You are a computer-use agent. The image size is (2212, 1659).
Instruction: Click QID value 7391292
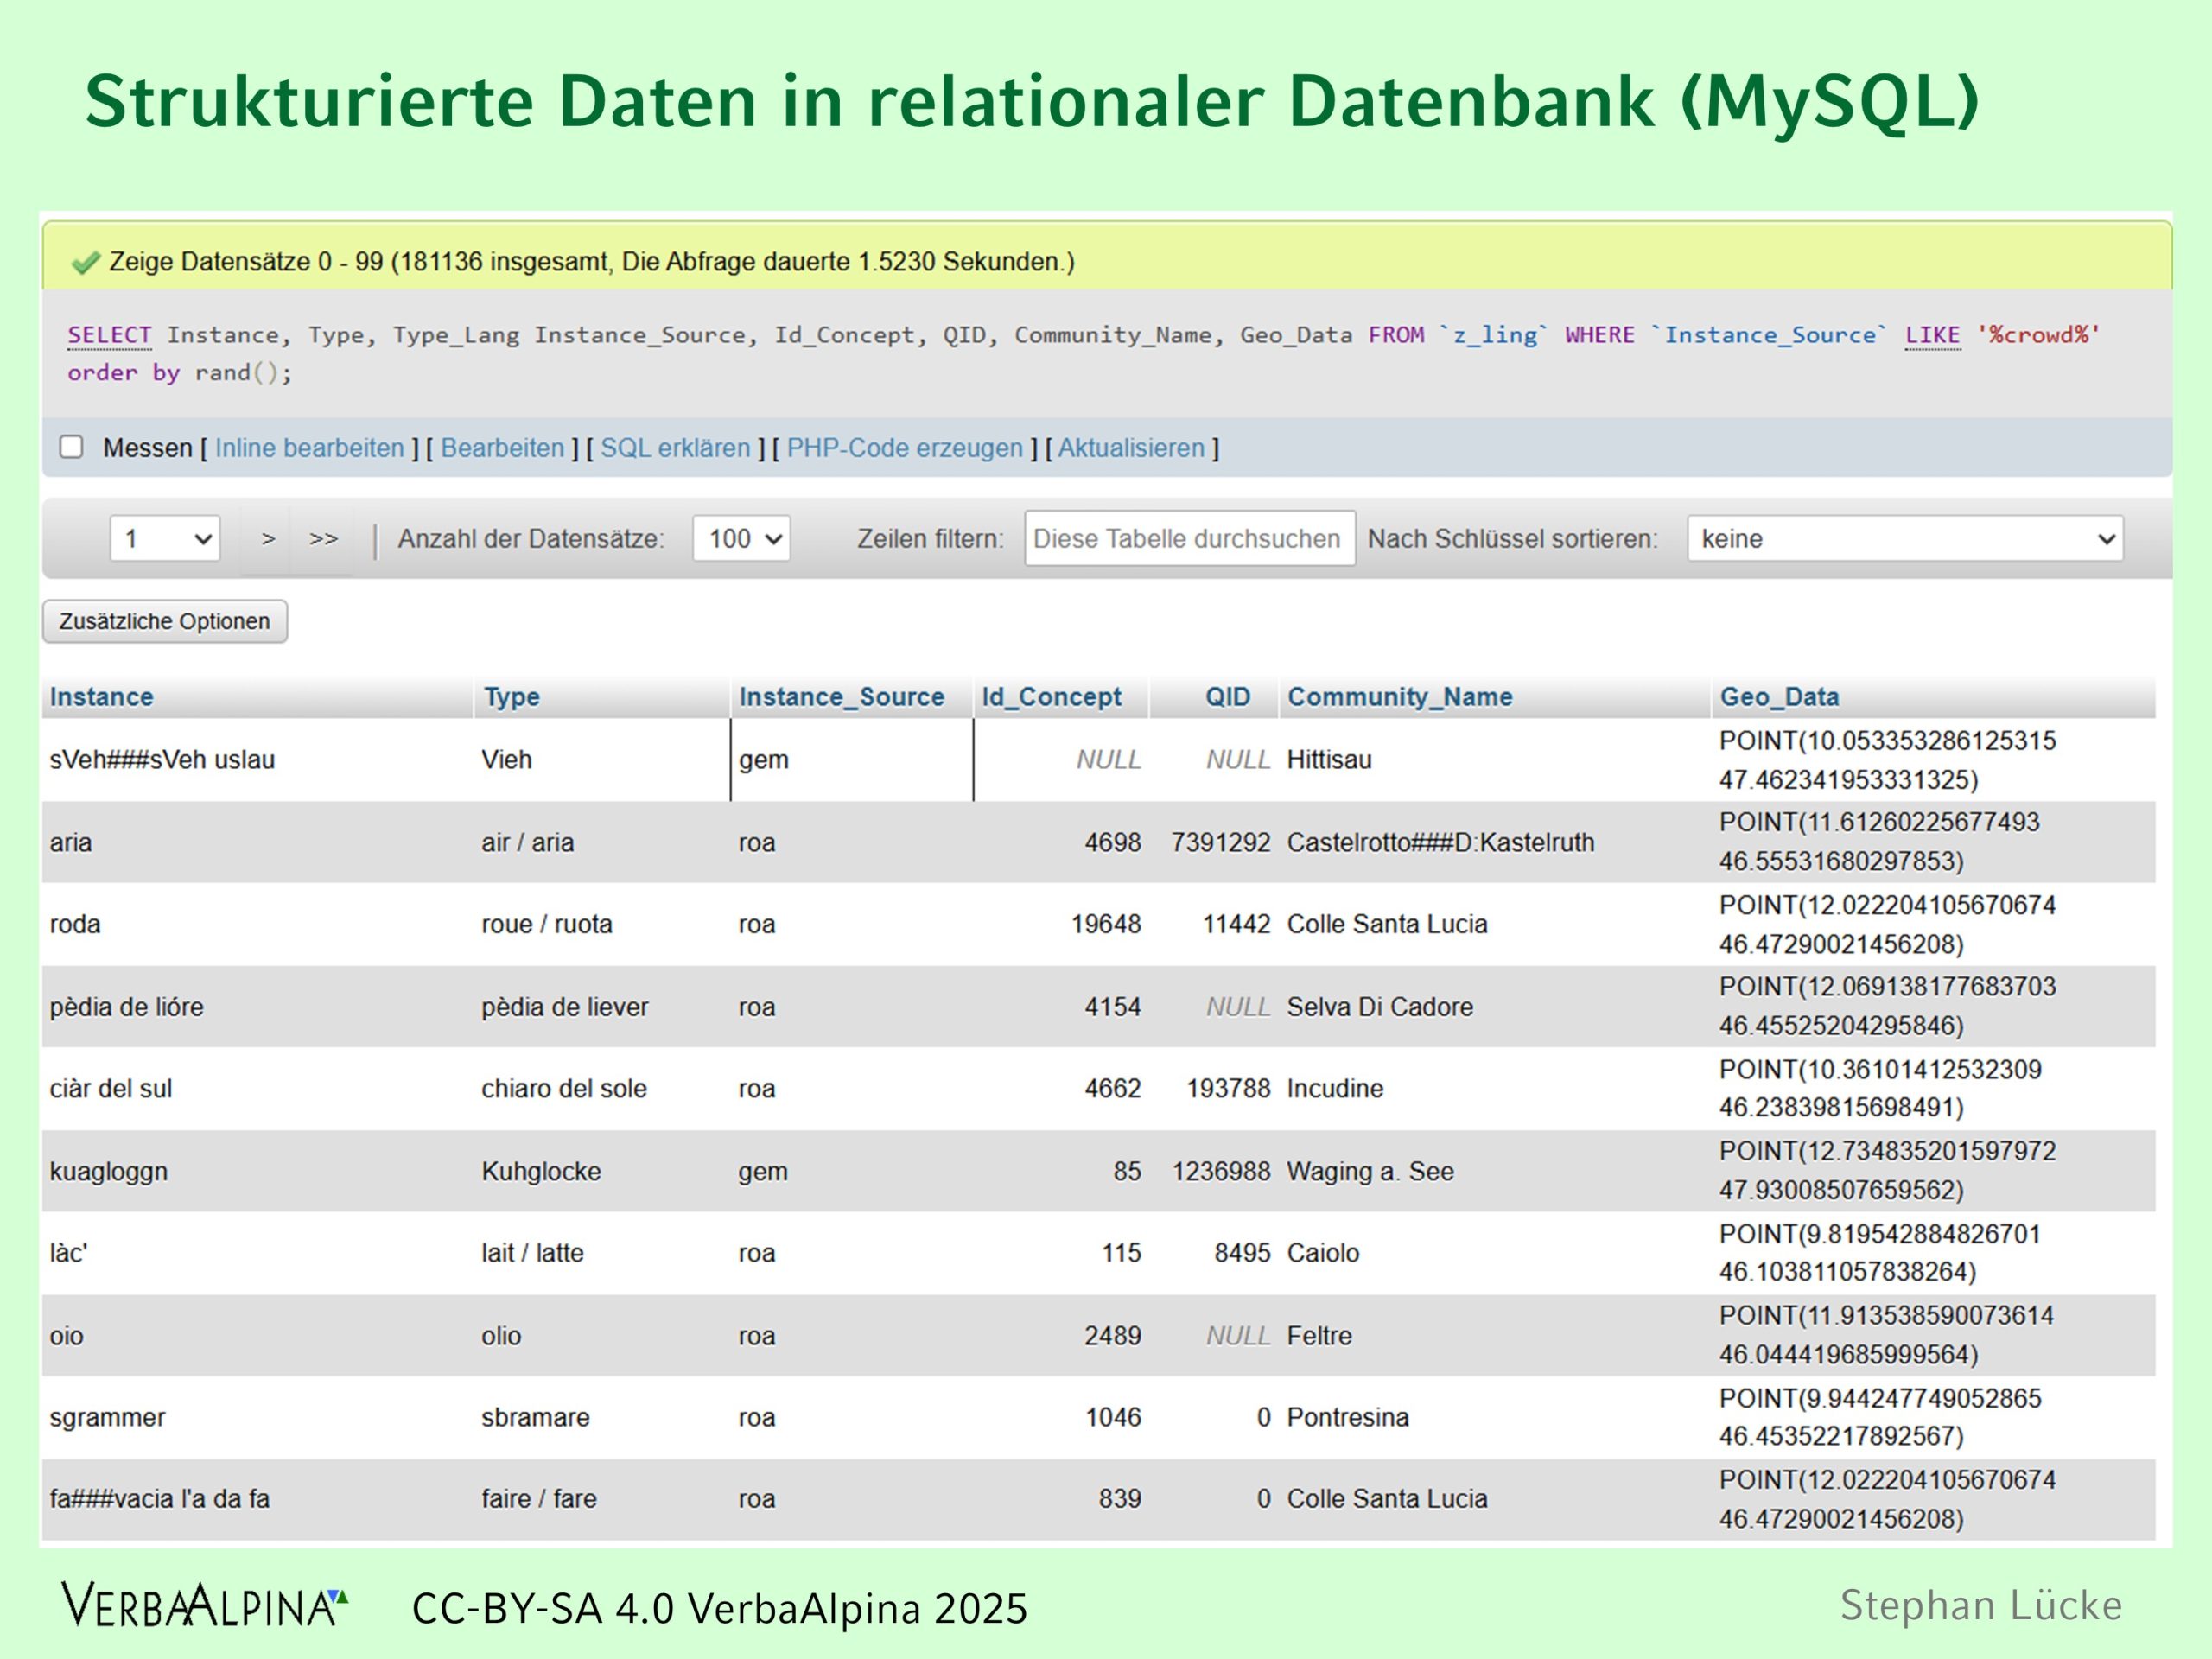click(x=1220, y=842)
